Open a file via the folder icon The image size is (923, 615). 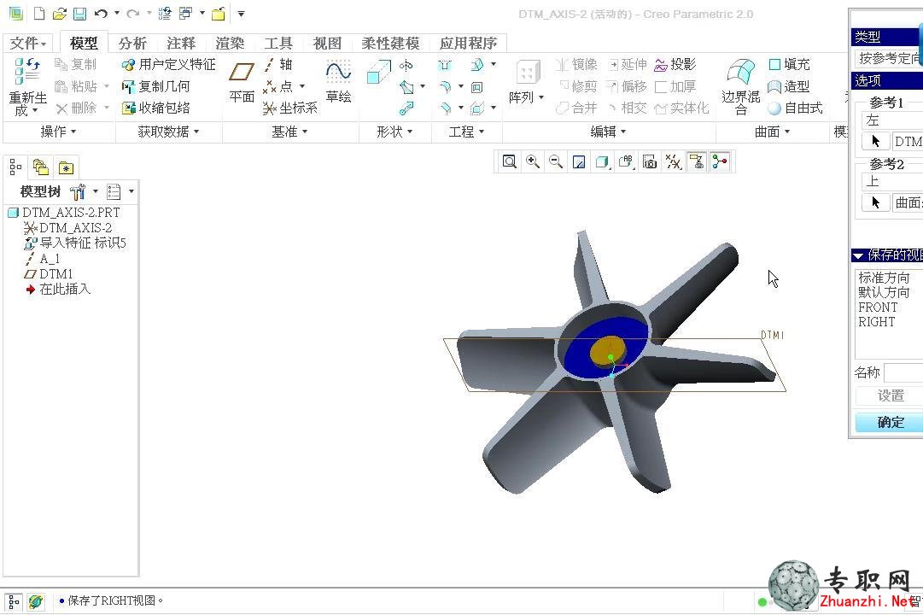60,14
